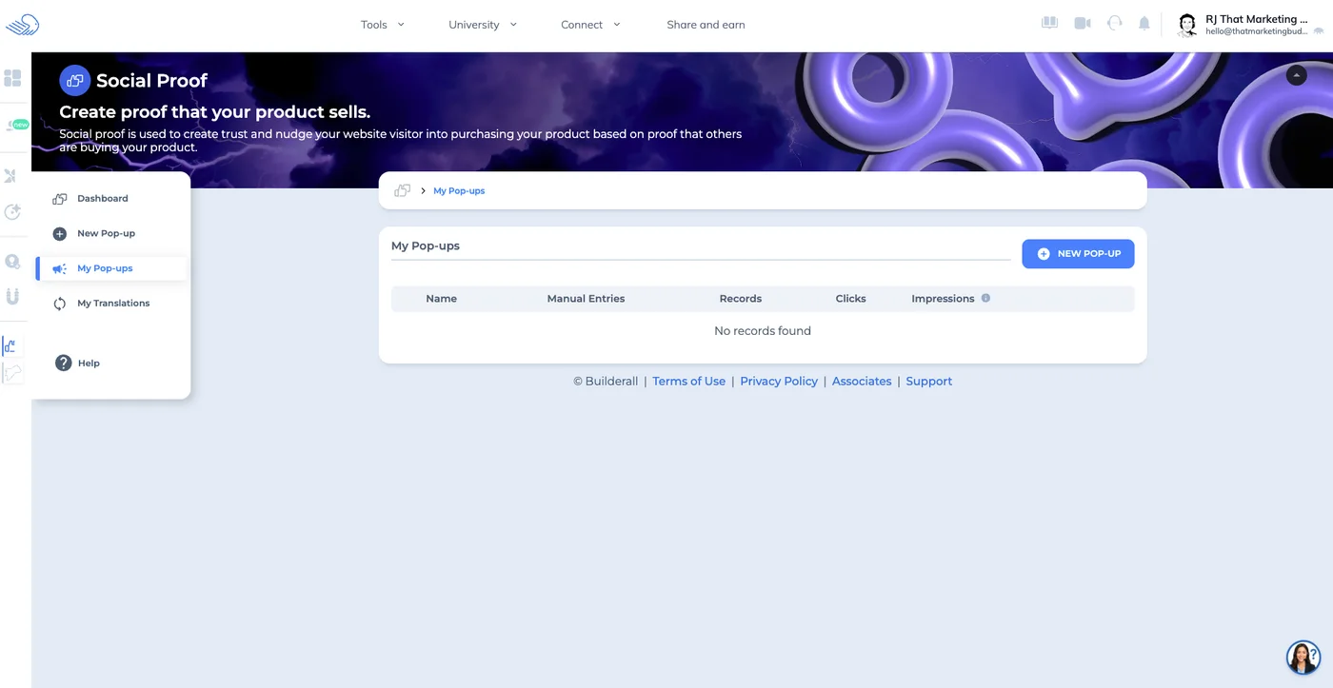
Task: Switch to My Translations in the sidebar
Action: point(112,303)
